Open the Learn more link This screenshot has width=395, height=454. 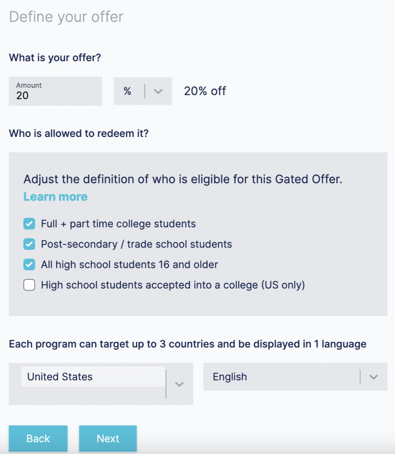pos(55,197)
